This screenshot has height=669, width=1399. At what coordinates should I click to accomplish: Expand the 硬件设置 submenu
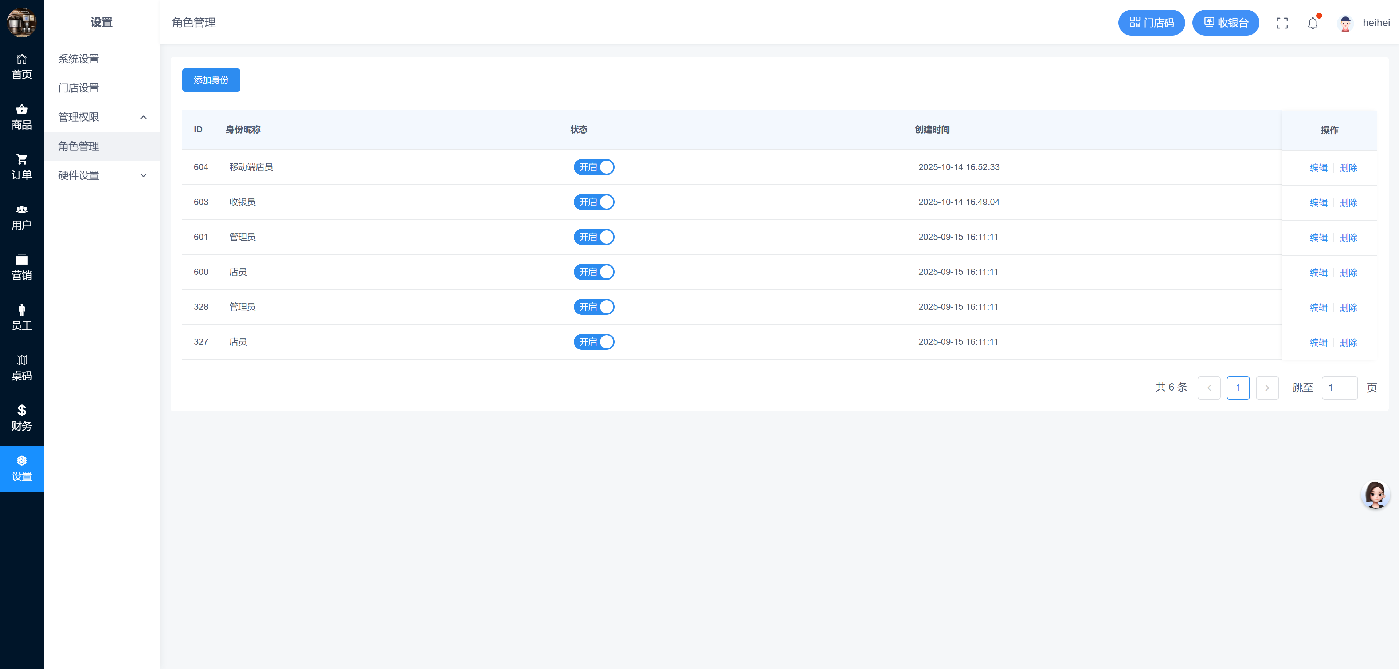coord(102,175)
